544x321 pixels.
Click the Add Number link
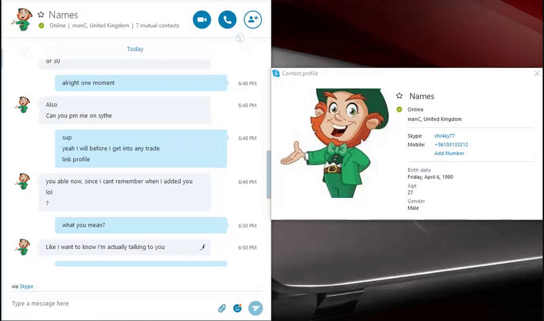449,154
